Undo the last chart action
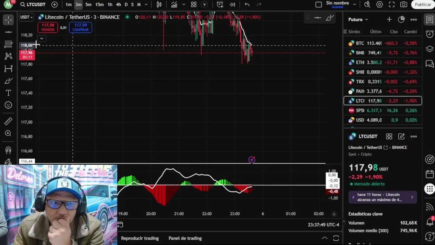Viewport: 435px width, 245px height. pyautogui.click(x=247, y=4)
